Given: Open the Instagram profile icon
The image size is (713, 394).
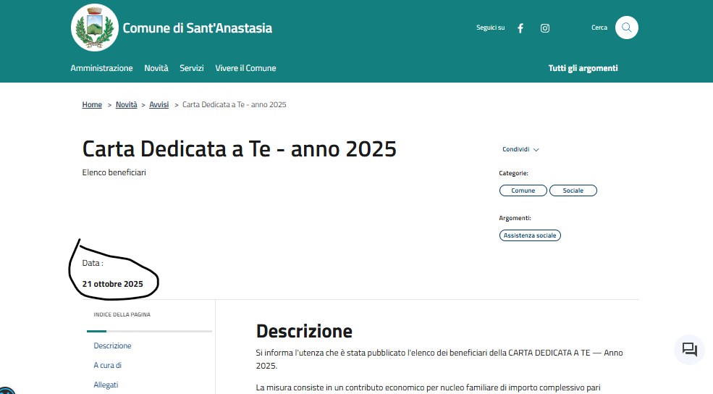Looking at the screenshot, I should 545,28.
